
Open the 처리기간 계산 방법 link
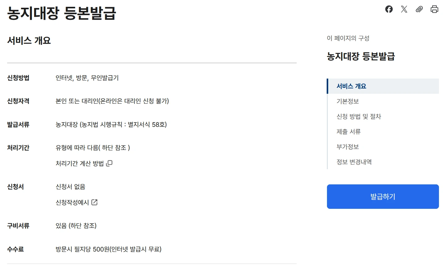pos(80,163)
